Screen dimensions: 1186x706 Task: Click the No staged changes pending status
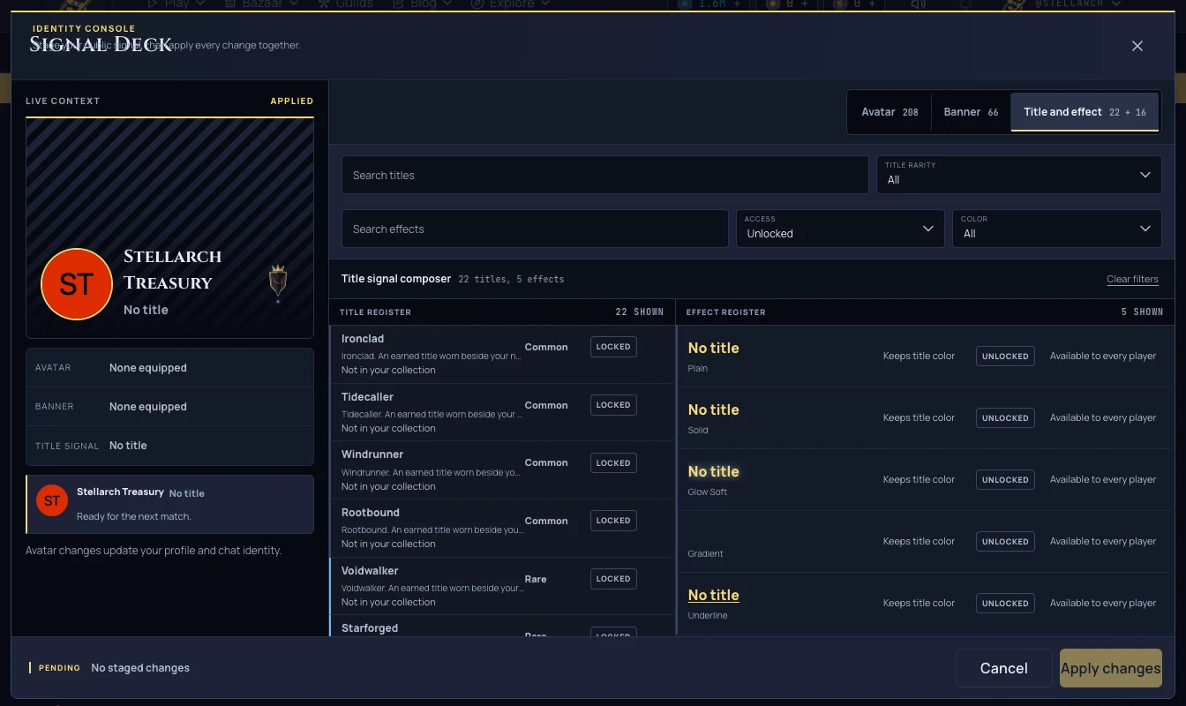tap(140, 668)
